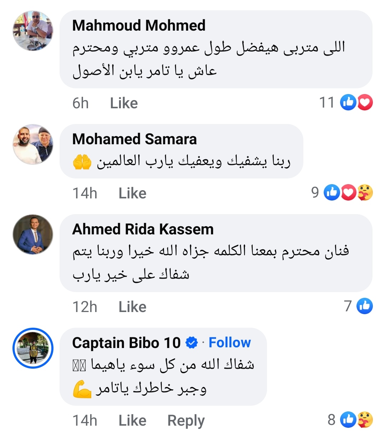Click the thumbs-up reaction icon on Mahmoud Mohmed's comment
The width and height of the screenshot is (385, 431).
(x=348, y=103)
